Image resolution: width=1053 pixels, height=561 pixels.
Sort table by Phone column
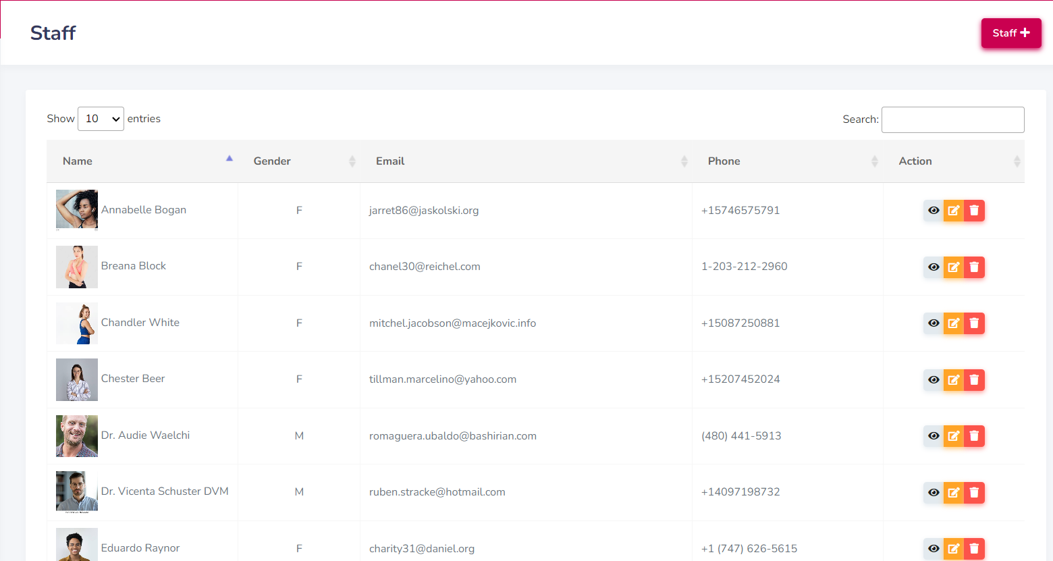click(x=787, y=161)
